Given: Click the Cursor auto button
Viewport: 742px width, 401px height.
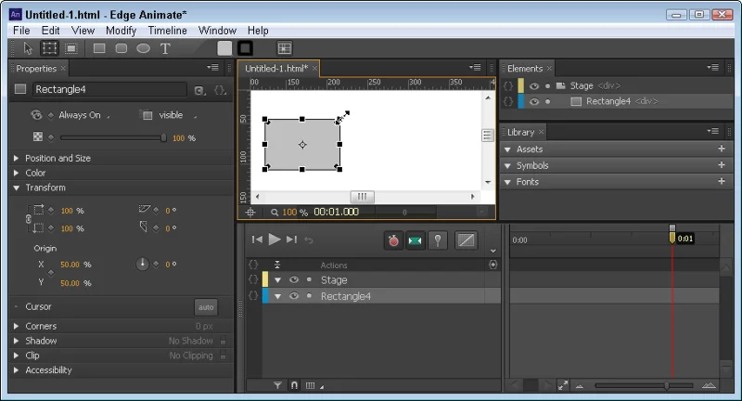Looking at the screenshot, I should coord(206,307).
